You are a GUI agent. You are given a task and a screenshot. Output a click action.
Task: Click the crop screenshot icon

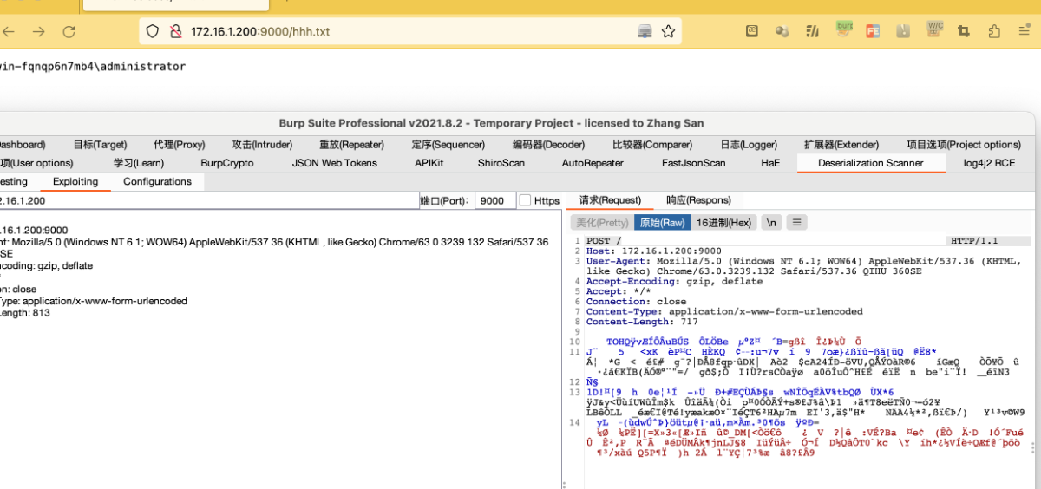[963, 31]
